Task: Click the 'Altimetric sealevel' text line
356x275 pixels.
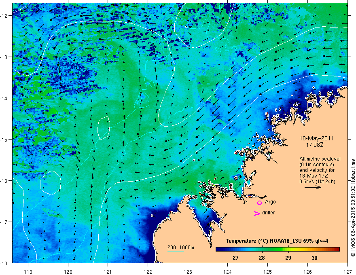Action: [320, 159]
